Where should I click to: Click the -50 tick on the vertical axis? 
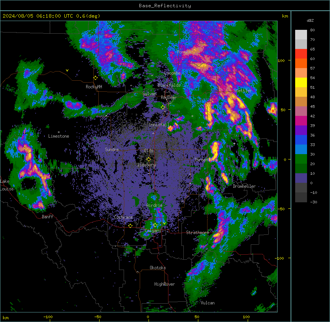281,209
